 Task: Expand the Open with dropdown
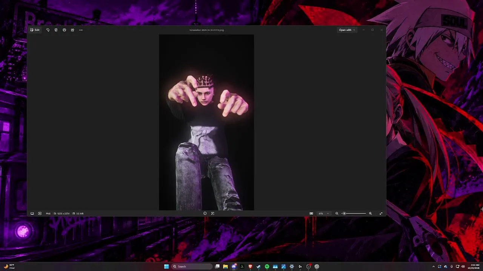point(347,30)
